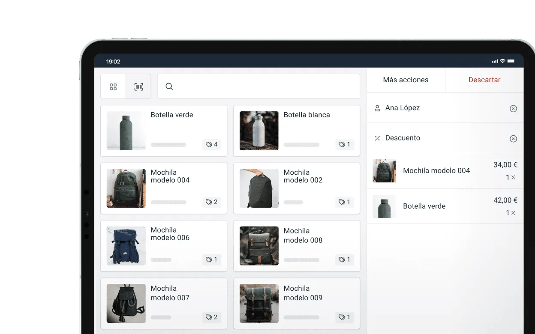Select the Mochila modelo 006 product
The image size is (535, 334).
(164, 246)
